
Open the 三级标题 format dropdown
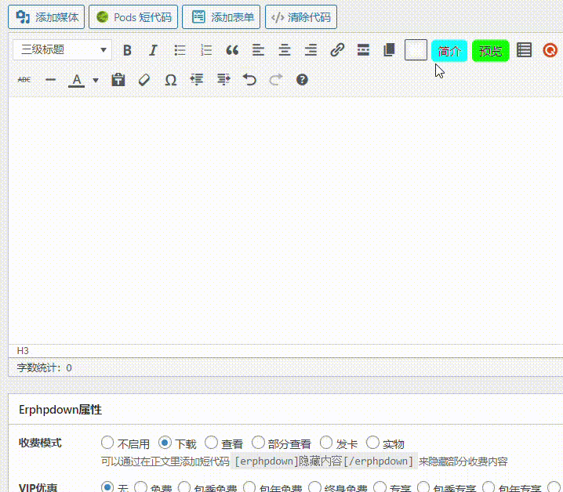coord(62,49)
